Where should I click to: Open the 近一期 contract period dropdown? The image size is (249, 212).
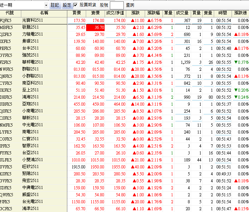point(46,5)
